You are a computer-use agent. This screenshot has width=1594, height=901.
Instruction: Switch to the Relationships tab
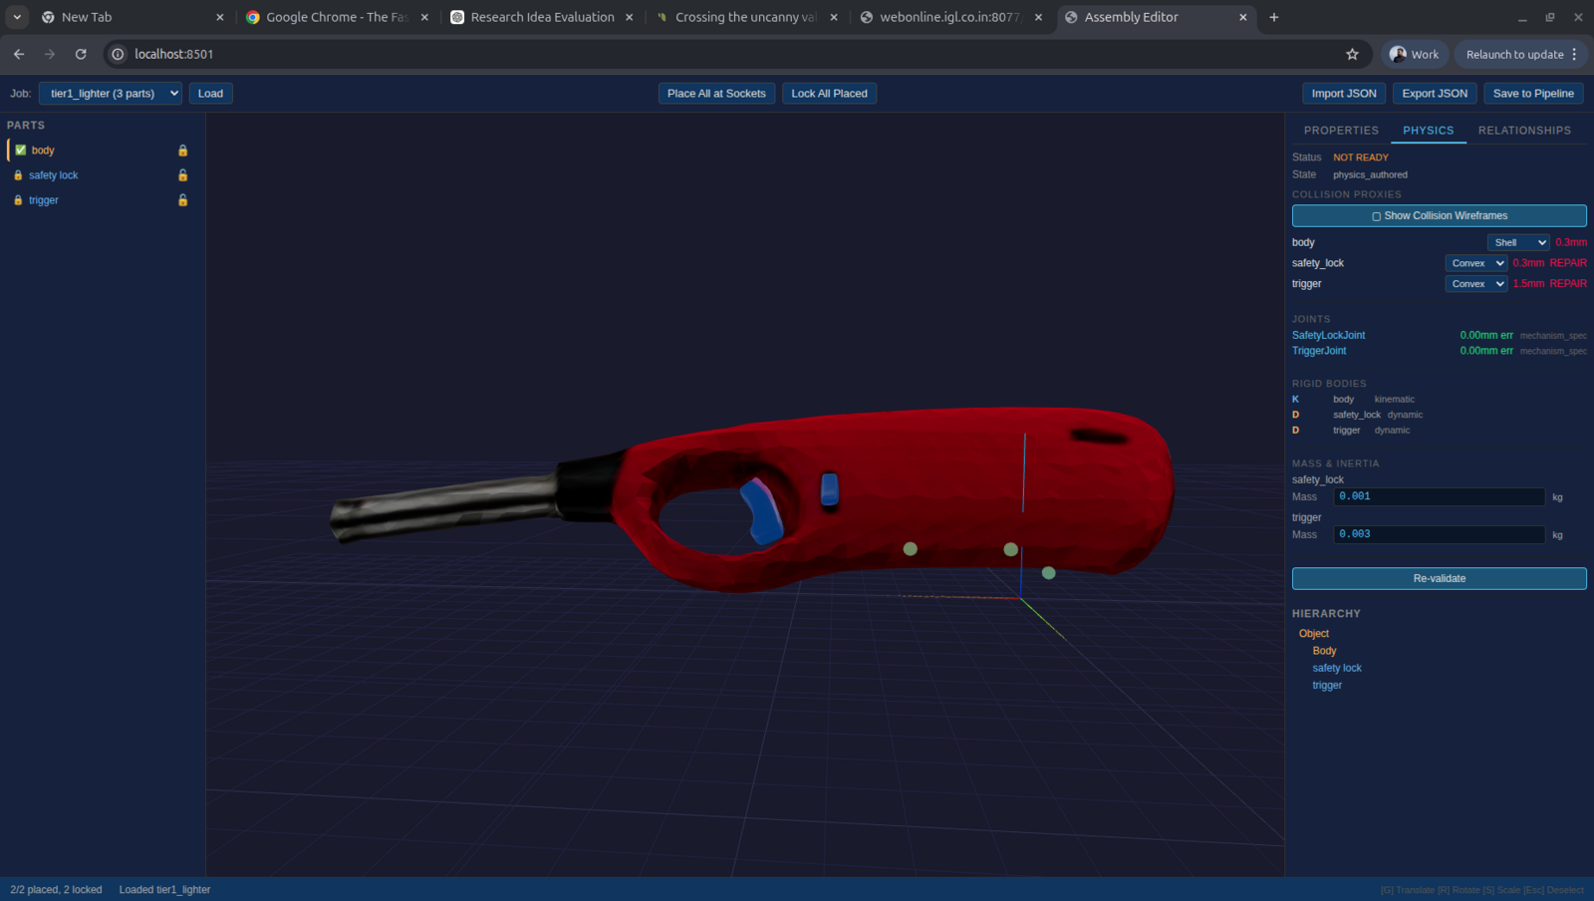tap(1524, 131)
